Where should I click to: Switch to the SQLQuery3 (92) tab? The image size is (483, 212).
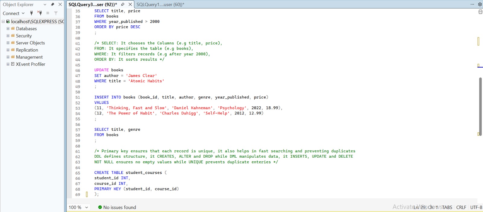click(93, 5)
